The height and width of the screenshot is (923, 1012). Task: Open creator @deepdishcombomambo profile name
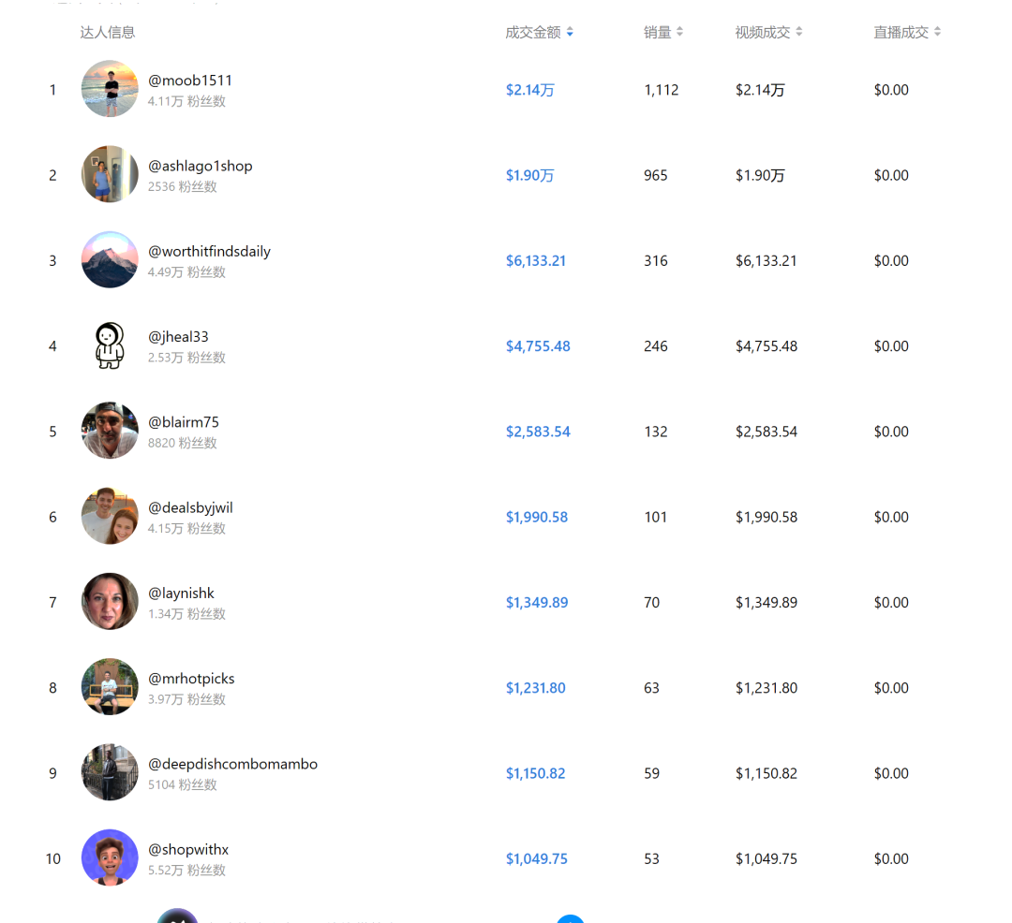pos(232,765)
